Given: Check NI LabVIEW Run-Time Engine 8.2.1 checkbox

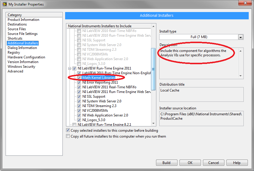Looking at the screenshot, I should tap(74, 125).
